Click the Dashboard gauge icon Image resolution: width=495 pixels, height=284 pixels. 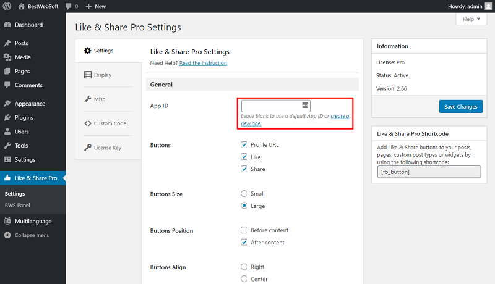pyautogui.click(x=7, y=25)
